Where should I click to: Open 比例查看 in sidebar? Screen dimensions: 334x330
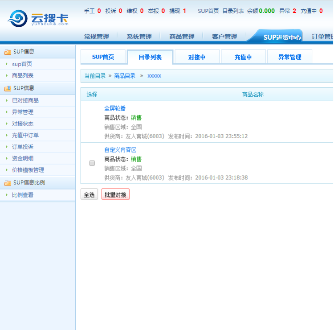click(23, 195)
